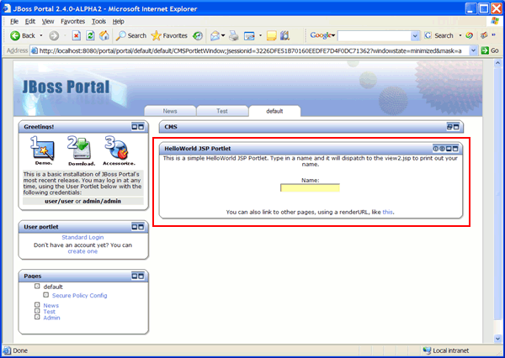This screenshot has height=358, width=505.
Task: Open the Edit menu
Action: [30, 22]
